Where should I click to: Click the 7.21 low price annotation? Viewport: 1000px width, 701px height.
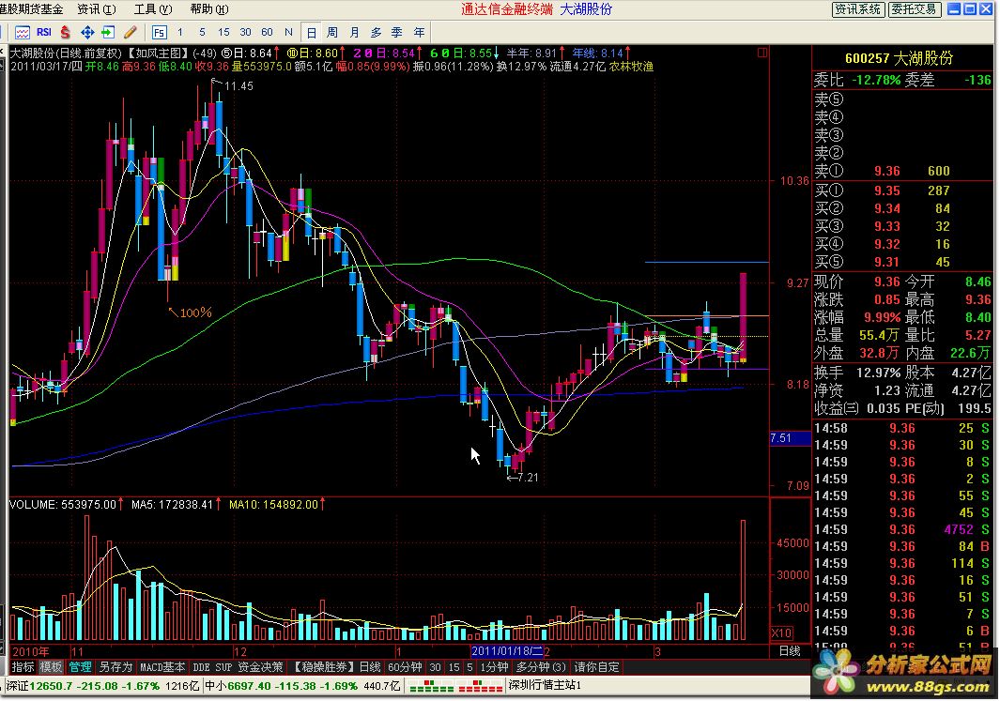528,478
